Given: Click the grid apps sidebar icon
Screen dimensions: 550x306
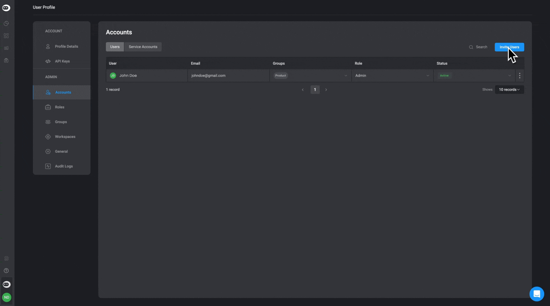Looking at the screenshot, I should pos(6,36).
